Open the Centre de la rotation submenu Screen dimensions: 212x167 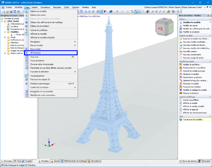(x=51, y=87)
